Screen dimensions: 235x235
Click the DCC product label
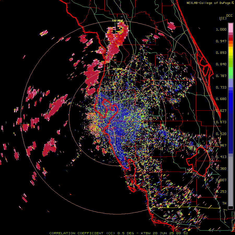coord(230,16)
